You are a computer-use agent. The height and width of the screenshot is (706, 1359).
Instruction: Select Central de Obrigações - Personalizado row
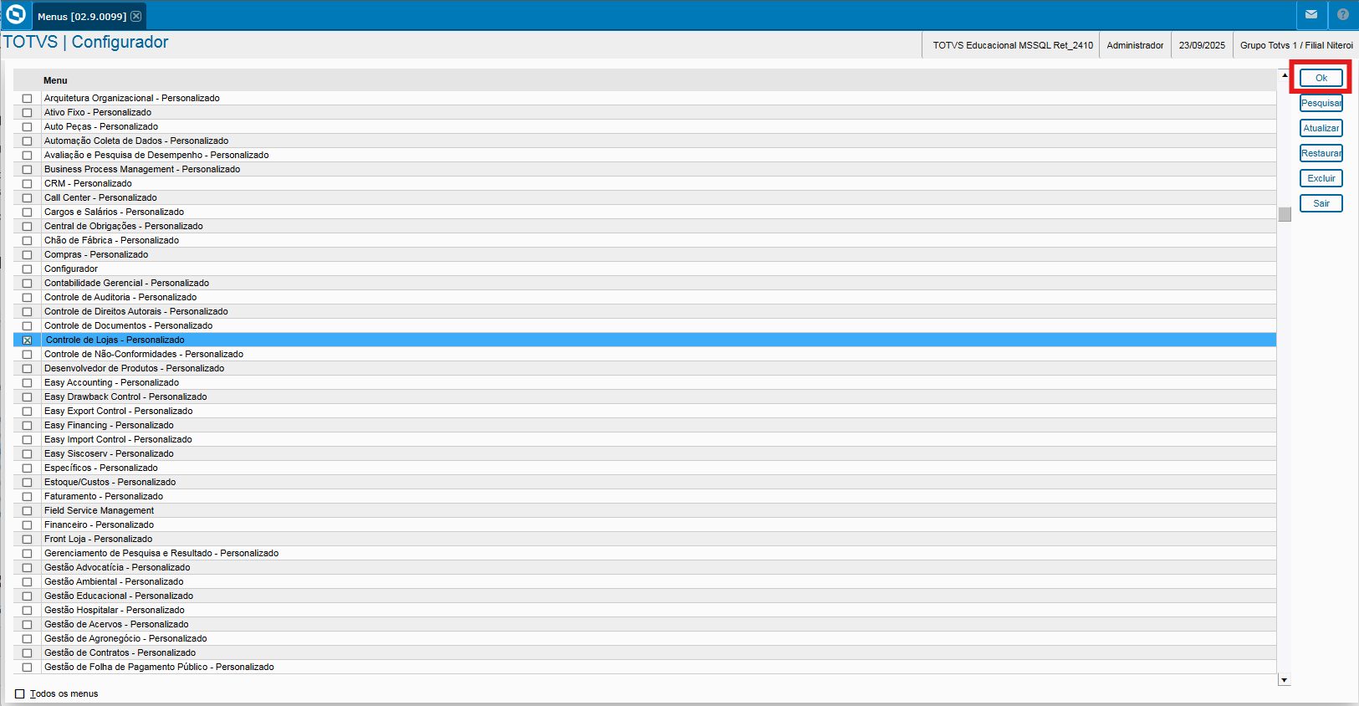(645, 227)
